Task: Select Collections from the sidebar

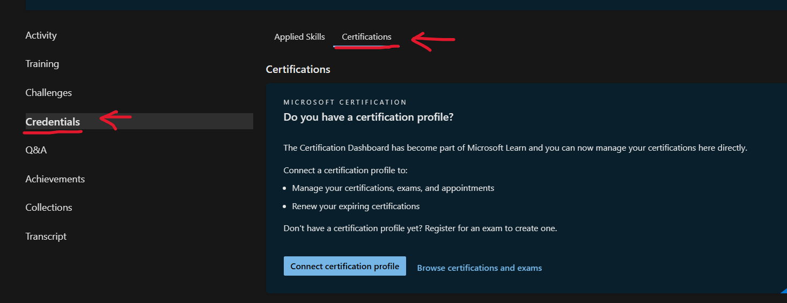Action: pyautogui.click(x=48, y=208)
